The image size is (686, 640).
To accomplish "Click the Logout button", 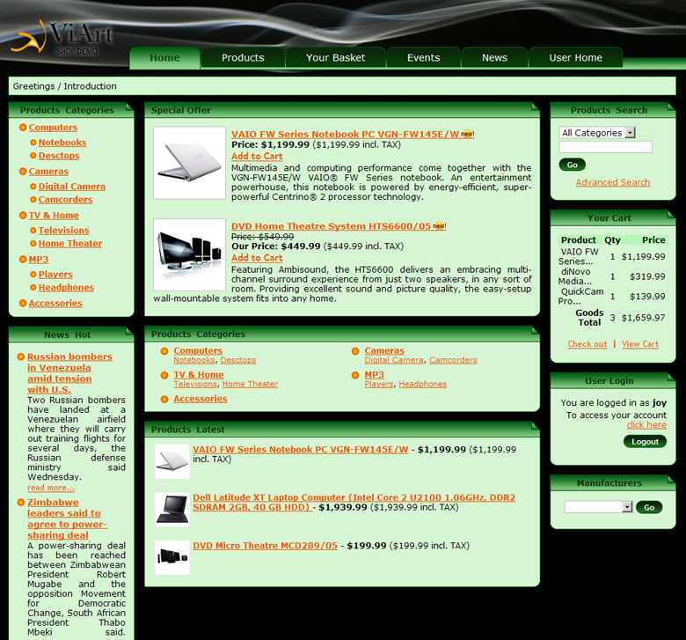I will coord(645,442).
